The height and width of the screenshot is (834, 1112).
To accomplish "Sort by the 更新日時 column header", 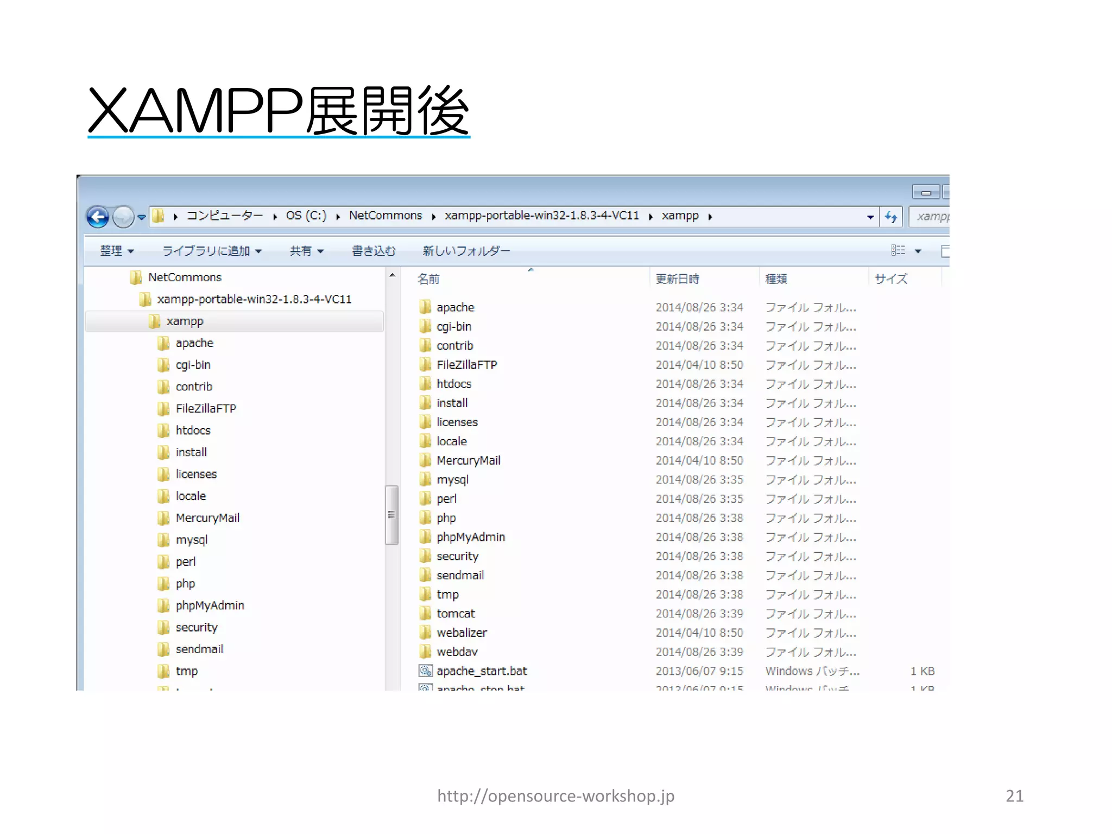I will pos(678,279).
